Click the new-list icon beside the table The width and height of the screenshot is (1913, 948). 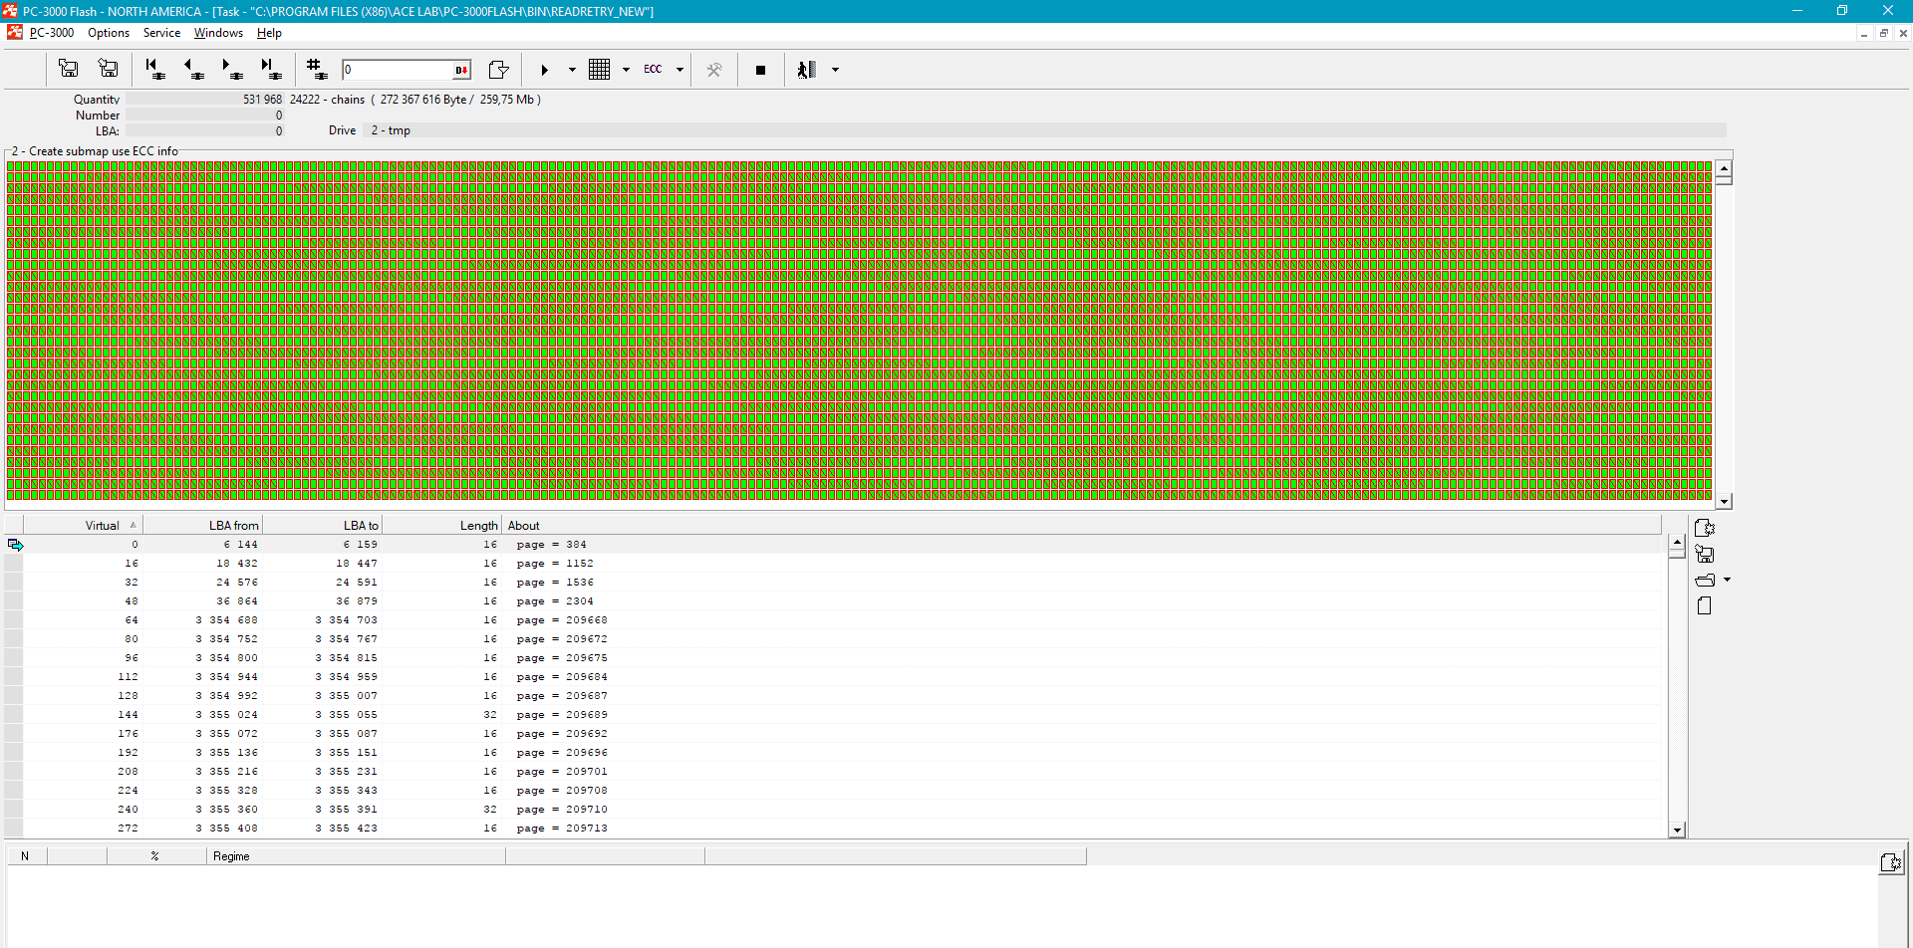tap(1705, 528)
